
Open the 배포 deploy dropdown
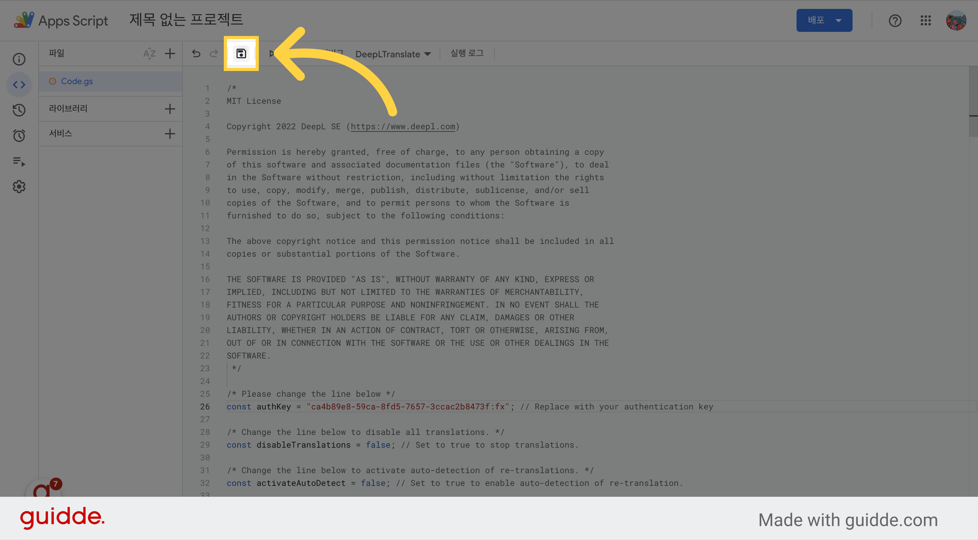(824, 20)
